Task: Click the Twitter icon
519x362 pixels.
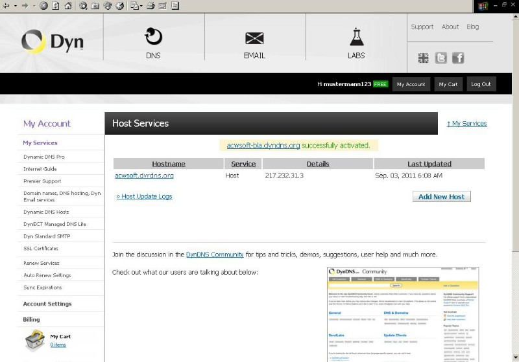Action: (x=441, y=58)
